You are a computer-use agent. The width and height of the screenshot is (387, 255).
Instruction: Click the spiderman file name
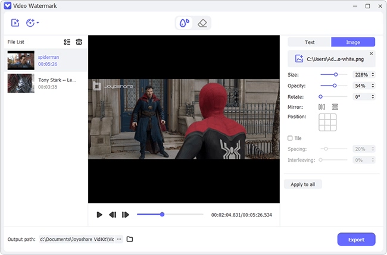[49, 57]
